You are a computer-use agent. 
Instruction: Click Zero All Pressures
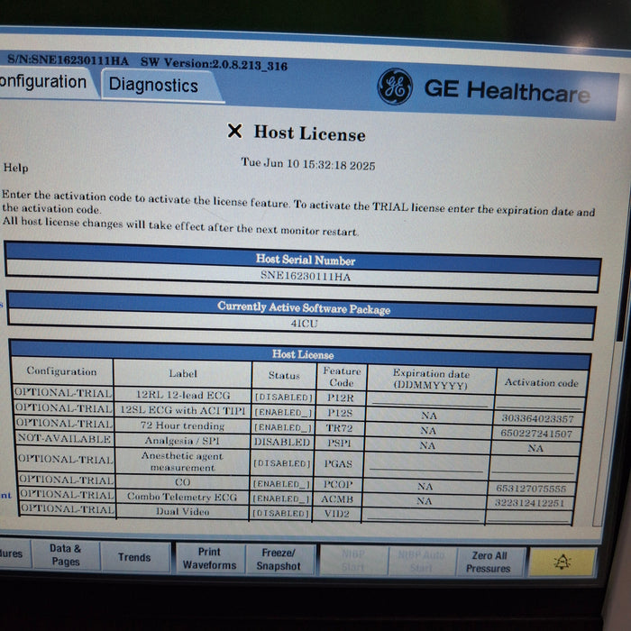click(489, 562)
